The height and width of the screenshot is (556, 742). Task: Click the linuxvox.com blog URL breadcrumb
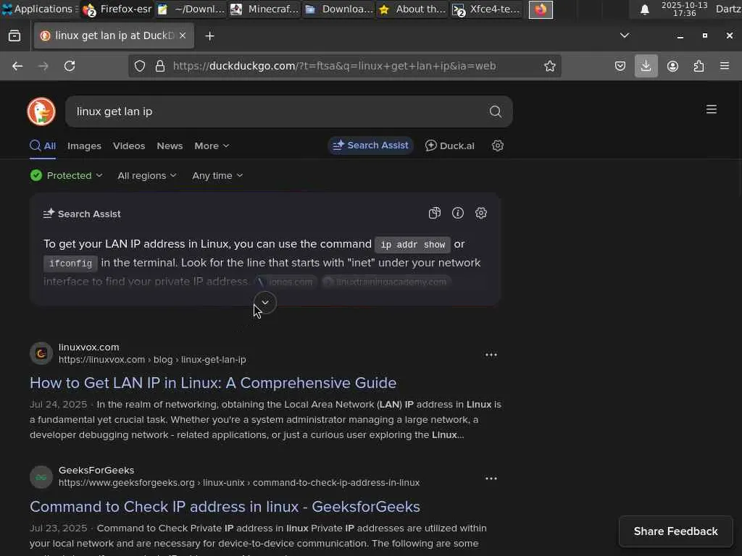click(152, 360)
